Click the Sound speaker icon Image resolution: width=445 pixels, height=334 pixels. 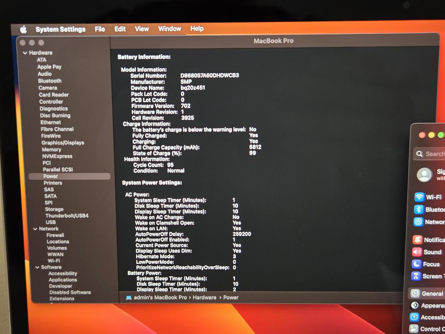pos(417,252)
